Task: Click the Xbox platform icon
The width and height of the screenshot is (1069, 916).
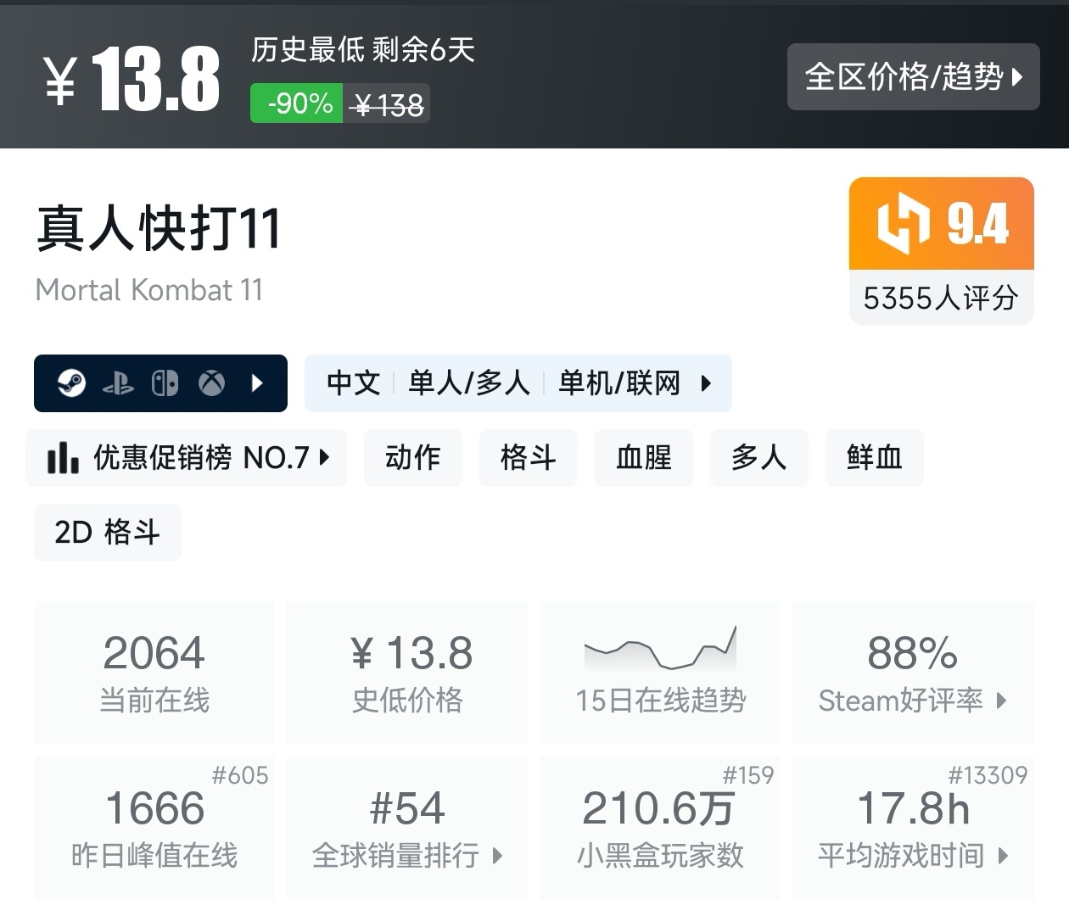Action: 211,383
